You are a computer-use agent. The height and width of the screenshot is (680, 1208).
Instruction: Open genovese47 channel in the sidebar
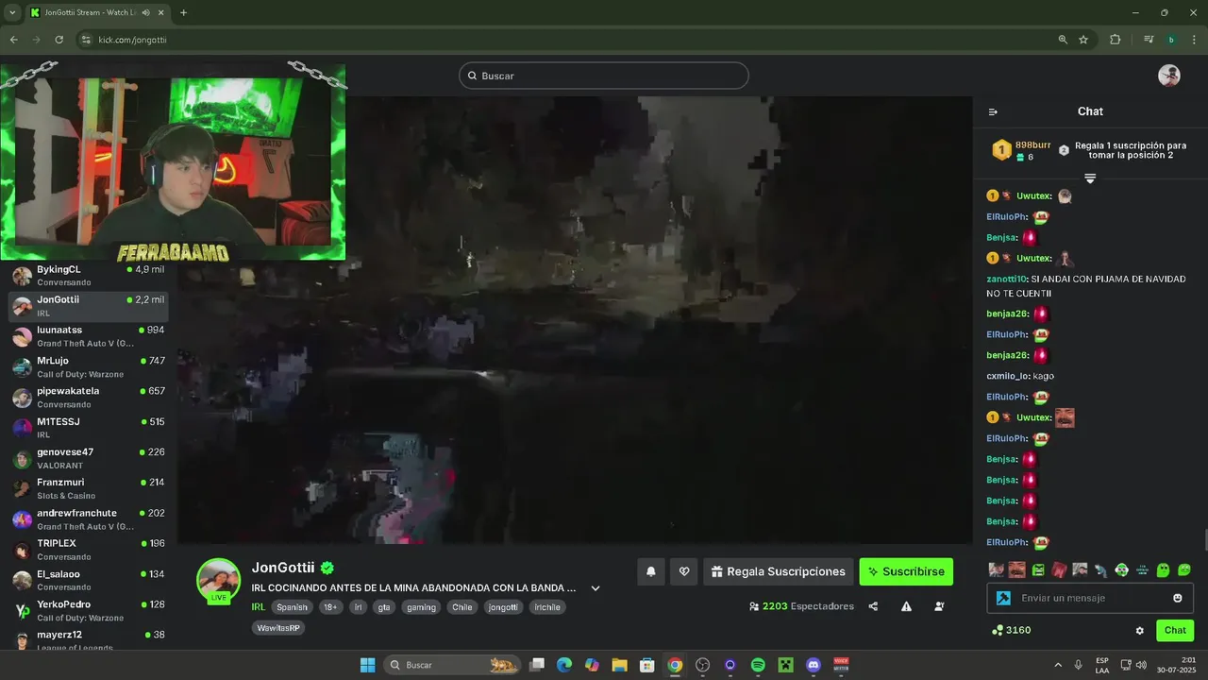click(89, 458)
